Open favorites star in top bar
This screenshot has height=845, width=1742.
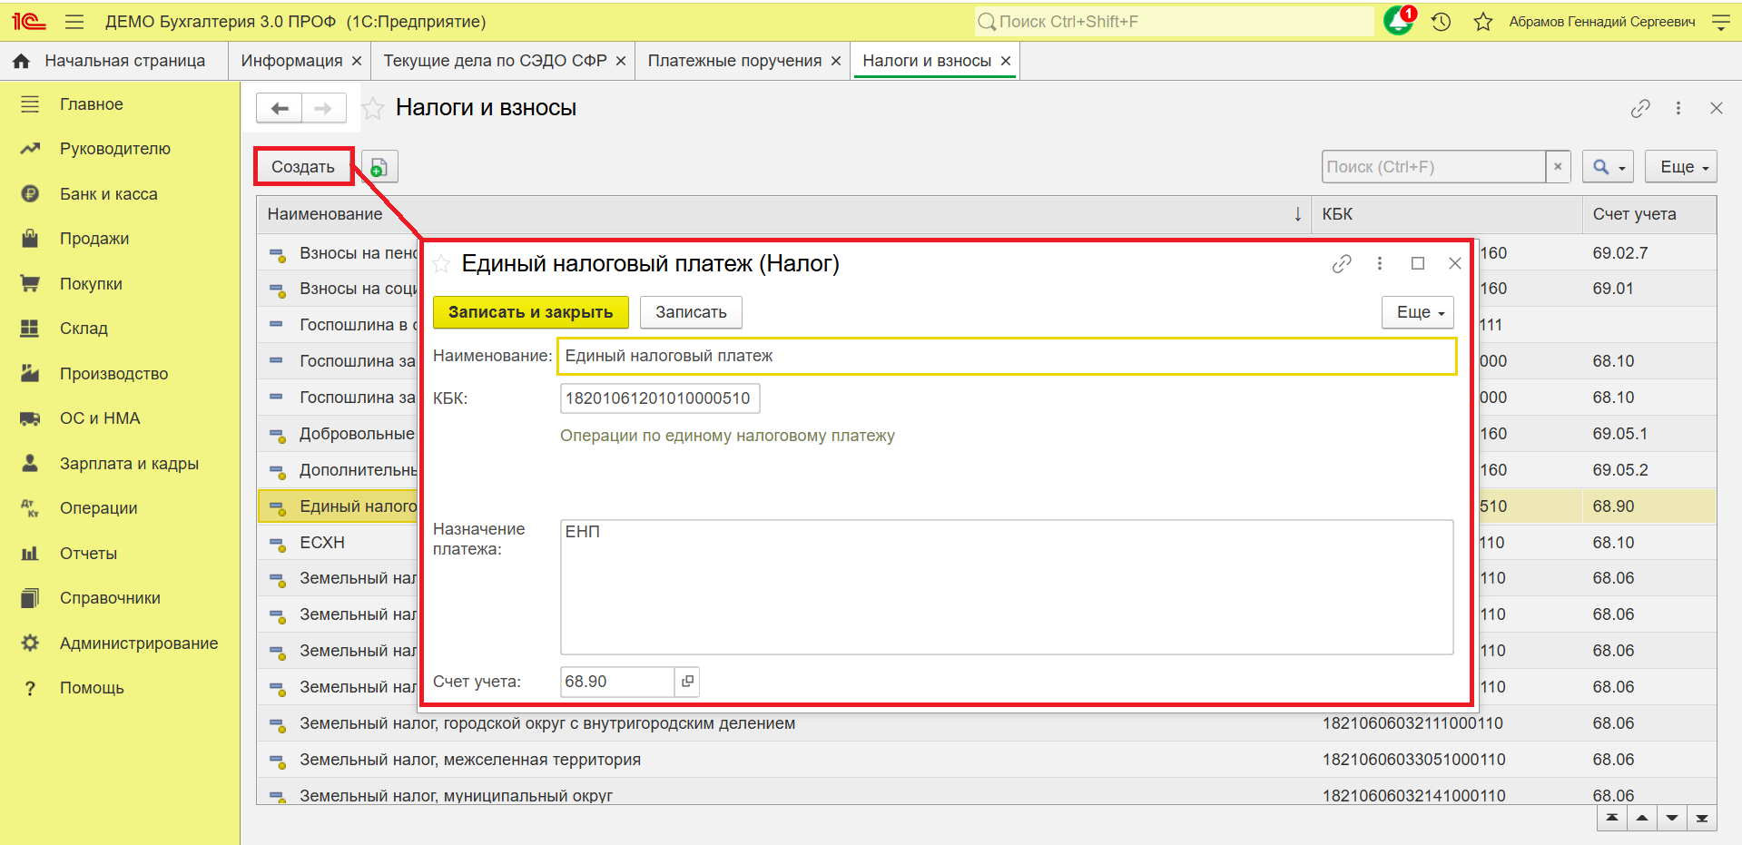point(1483,22)
